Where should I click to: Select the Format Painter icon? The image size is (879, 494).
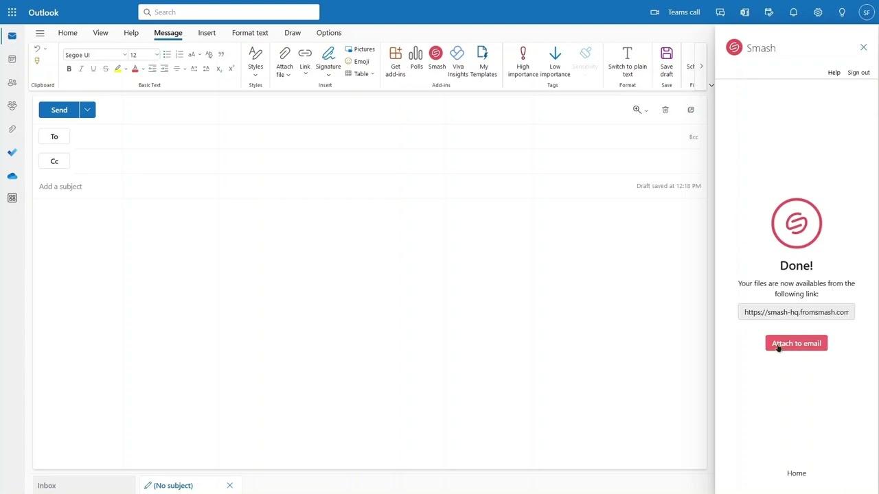tap(37, 61)
